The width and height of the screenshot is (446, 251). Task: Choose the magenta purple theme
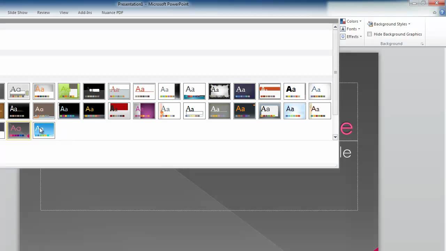pos(144,111)
